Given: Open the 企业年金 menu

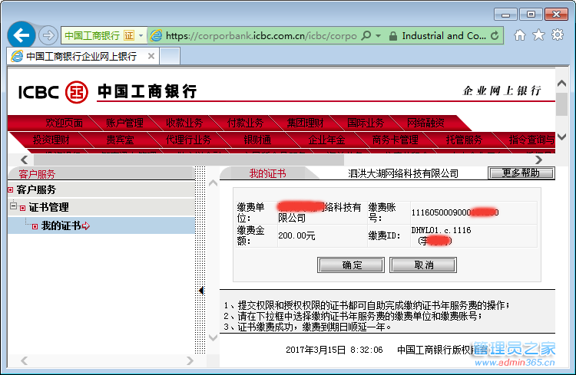Looking at the screenshot, I should [326, 140].
